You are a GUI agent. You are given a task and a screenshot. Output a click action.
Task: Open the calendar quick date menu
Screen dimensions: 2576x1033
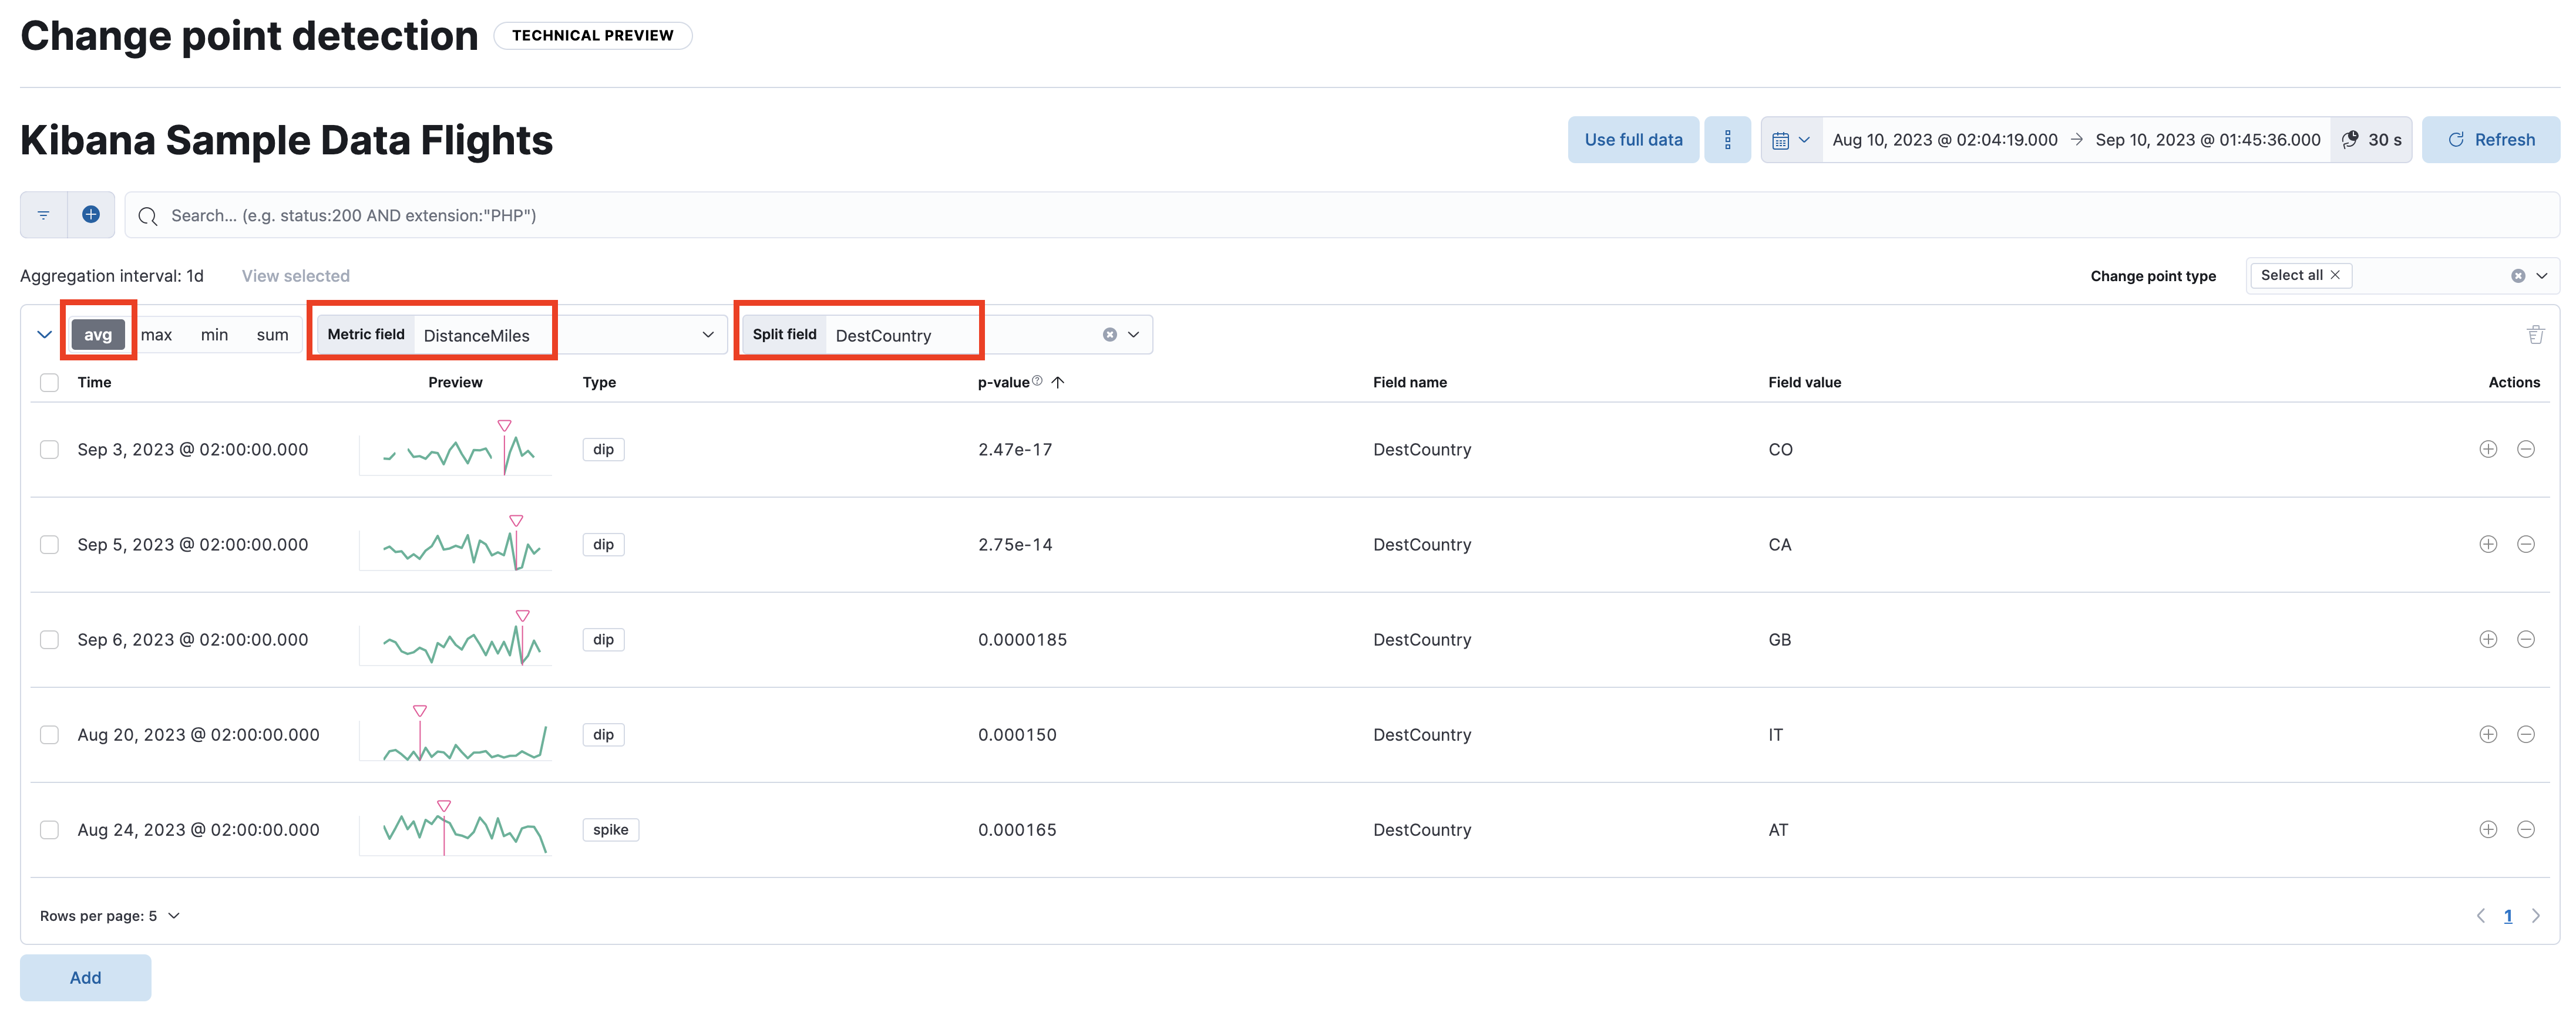(1790, 140)
